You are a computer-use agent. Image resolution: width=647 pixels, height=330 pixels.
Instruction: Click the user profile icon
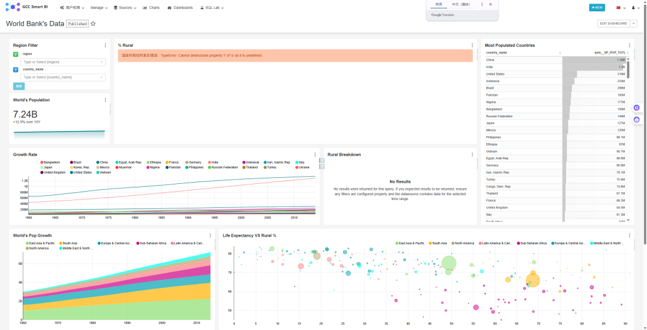(x=633, y=7)
